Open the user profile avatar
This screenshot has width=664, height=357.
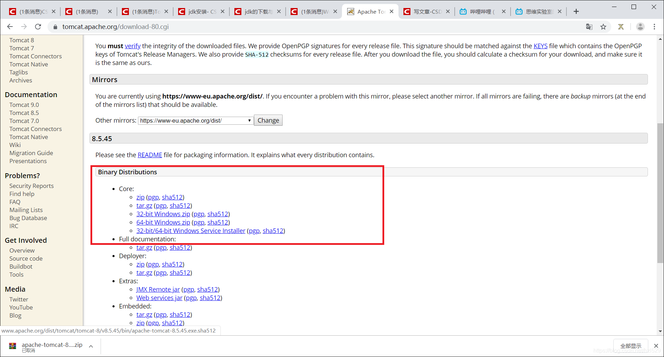(640, 27)
